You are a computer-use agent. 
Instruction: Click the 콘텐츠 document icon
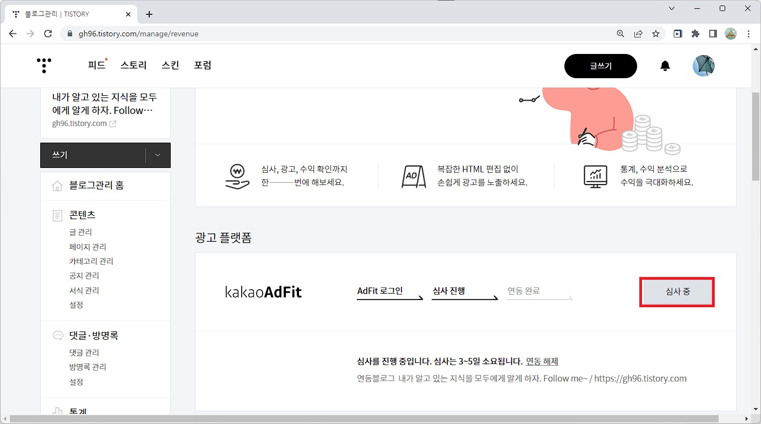[57, 215]
